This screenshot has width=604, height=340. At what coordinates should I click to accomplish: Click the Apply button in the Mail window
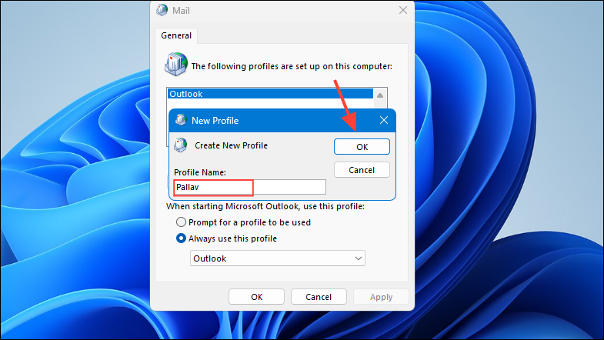[381, 297]
